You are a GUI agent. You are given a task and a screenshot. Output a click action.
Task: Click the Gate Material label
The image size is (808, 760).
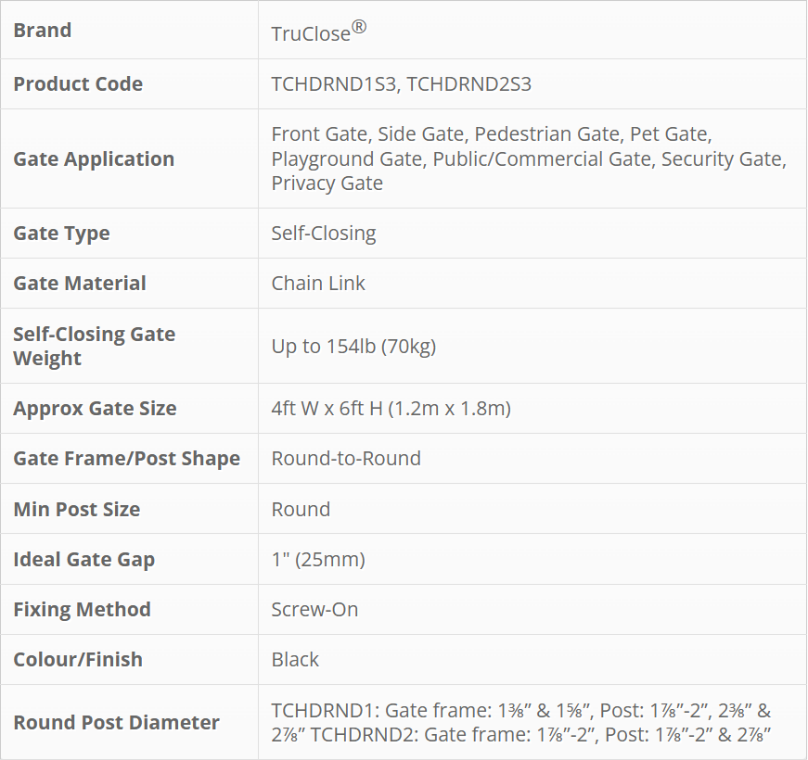coord(80,284)
